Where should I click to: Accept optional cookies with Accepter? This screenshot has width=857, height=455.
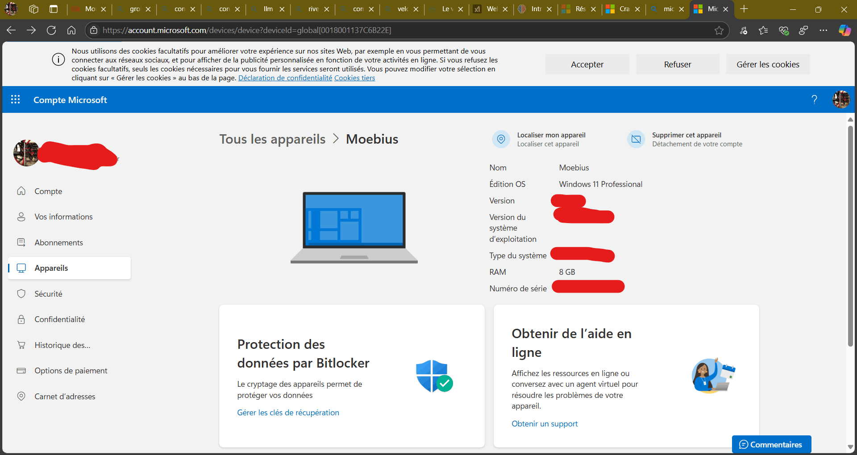coord(587,64)
